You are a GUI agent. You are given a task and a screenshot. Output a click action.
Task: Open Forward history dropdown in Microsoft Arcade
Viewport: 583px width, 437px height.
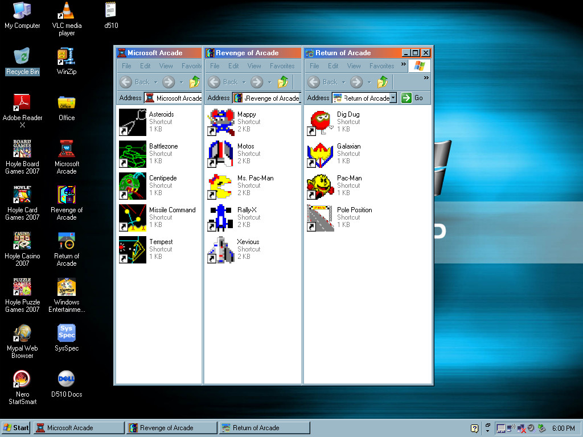tap(182, 82)
